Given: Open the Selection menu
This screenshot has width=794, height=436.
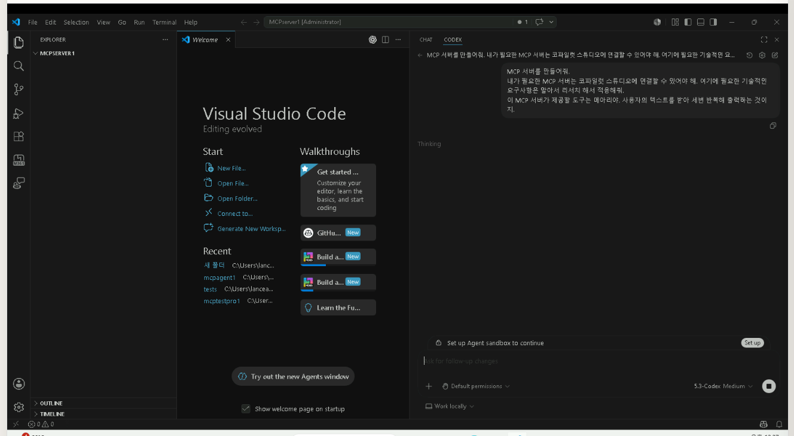Looking at the screenshot, I should [x=77, y=22].
